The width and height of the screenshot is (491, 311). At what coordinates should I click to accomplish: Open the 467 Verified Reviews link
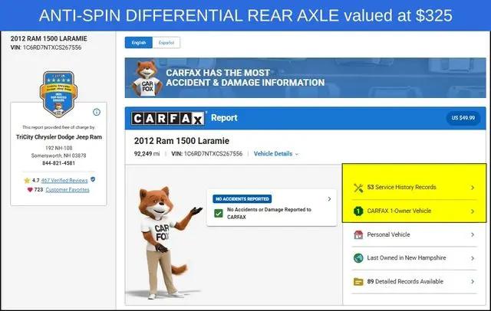64,180
